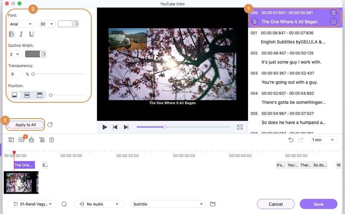
Task: Open the Arial font family dropdown
Action: 21,24
